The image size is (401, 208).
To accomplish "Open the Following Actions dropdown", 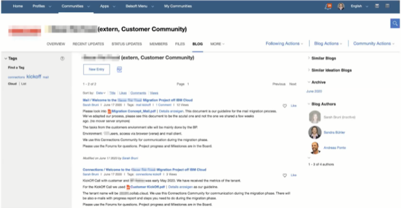I will (284, 43).
